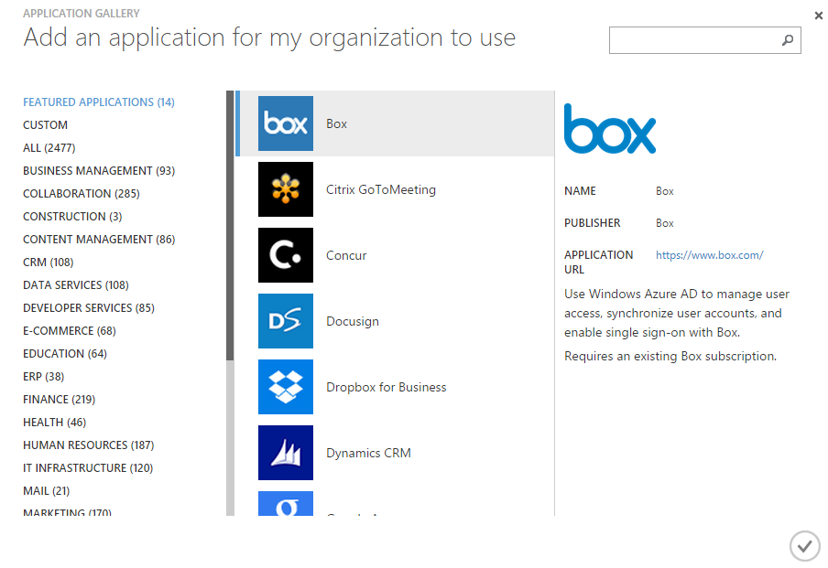The height and width of the screenshot is (568, 828).
Task: Click the Dynamics CRM app icon
Action: coord(285,453)
